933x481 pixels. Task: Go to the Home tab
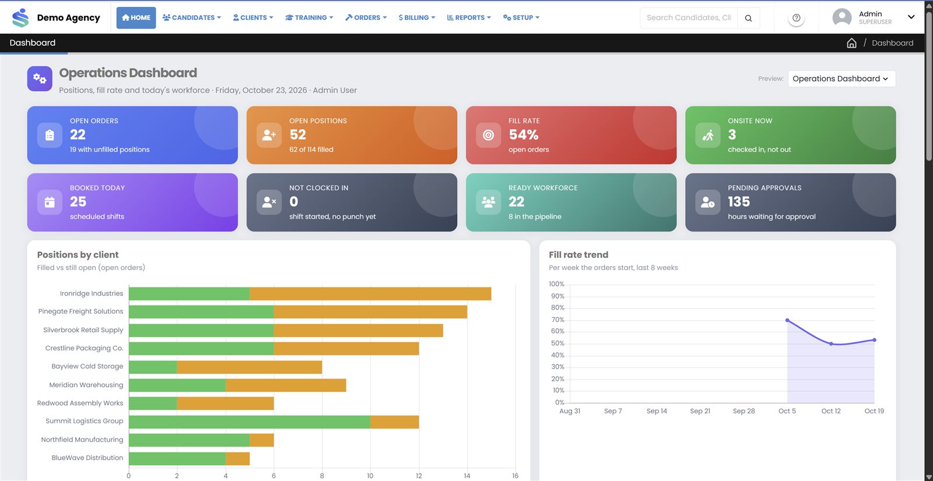tap(136, 17)
